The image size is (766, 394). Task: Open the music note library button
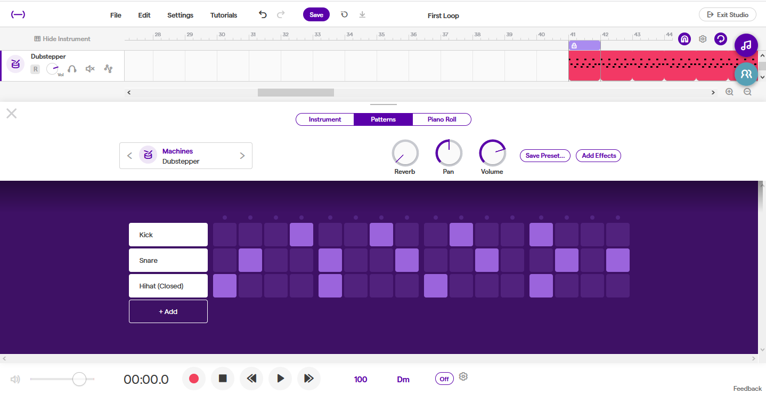tap(746, 45)
